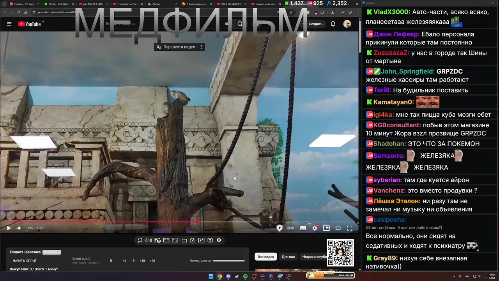
Task: Click the split minutes value 0
Action: [x=111, y=261]
